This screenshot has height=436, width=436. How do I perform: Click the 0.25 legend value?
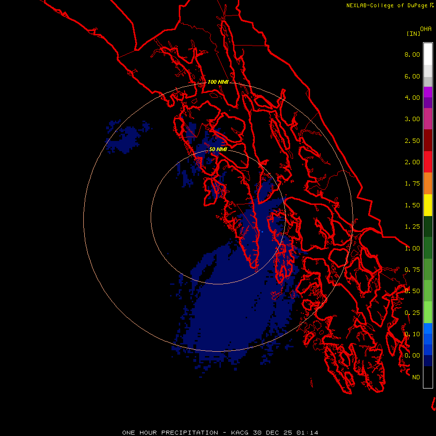[x=412, y=313]
